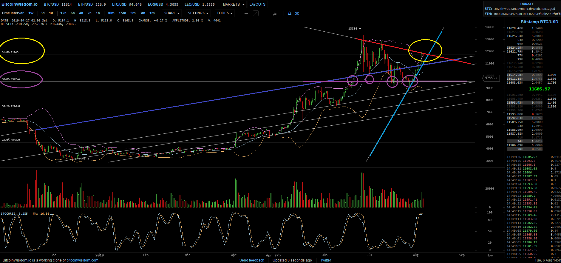This screenshot has height=263, width=561.
Task: Click the Send feedback link
Action: (252, 260)
